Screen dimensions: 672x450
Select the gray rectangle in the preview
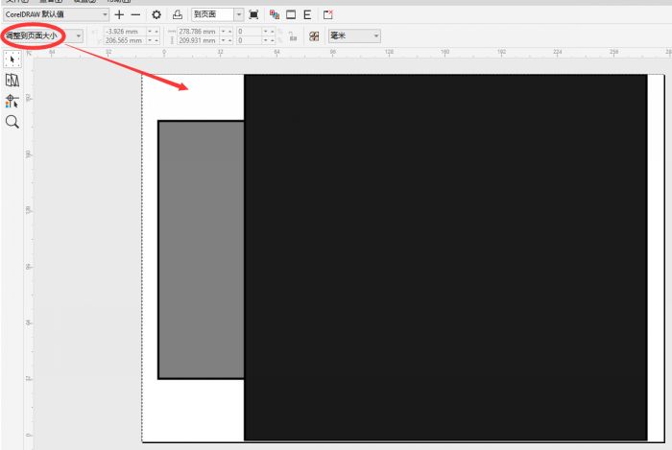tap(201, 249)
